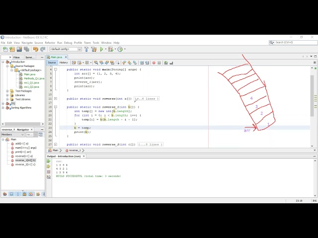
Task: Click the green Re-run icon in Output
Action: [49, 161]
